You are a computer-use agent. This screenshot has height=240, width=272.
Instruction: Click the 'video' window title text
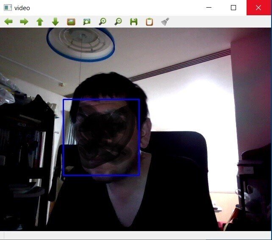coord(22,8)
